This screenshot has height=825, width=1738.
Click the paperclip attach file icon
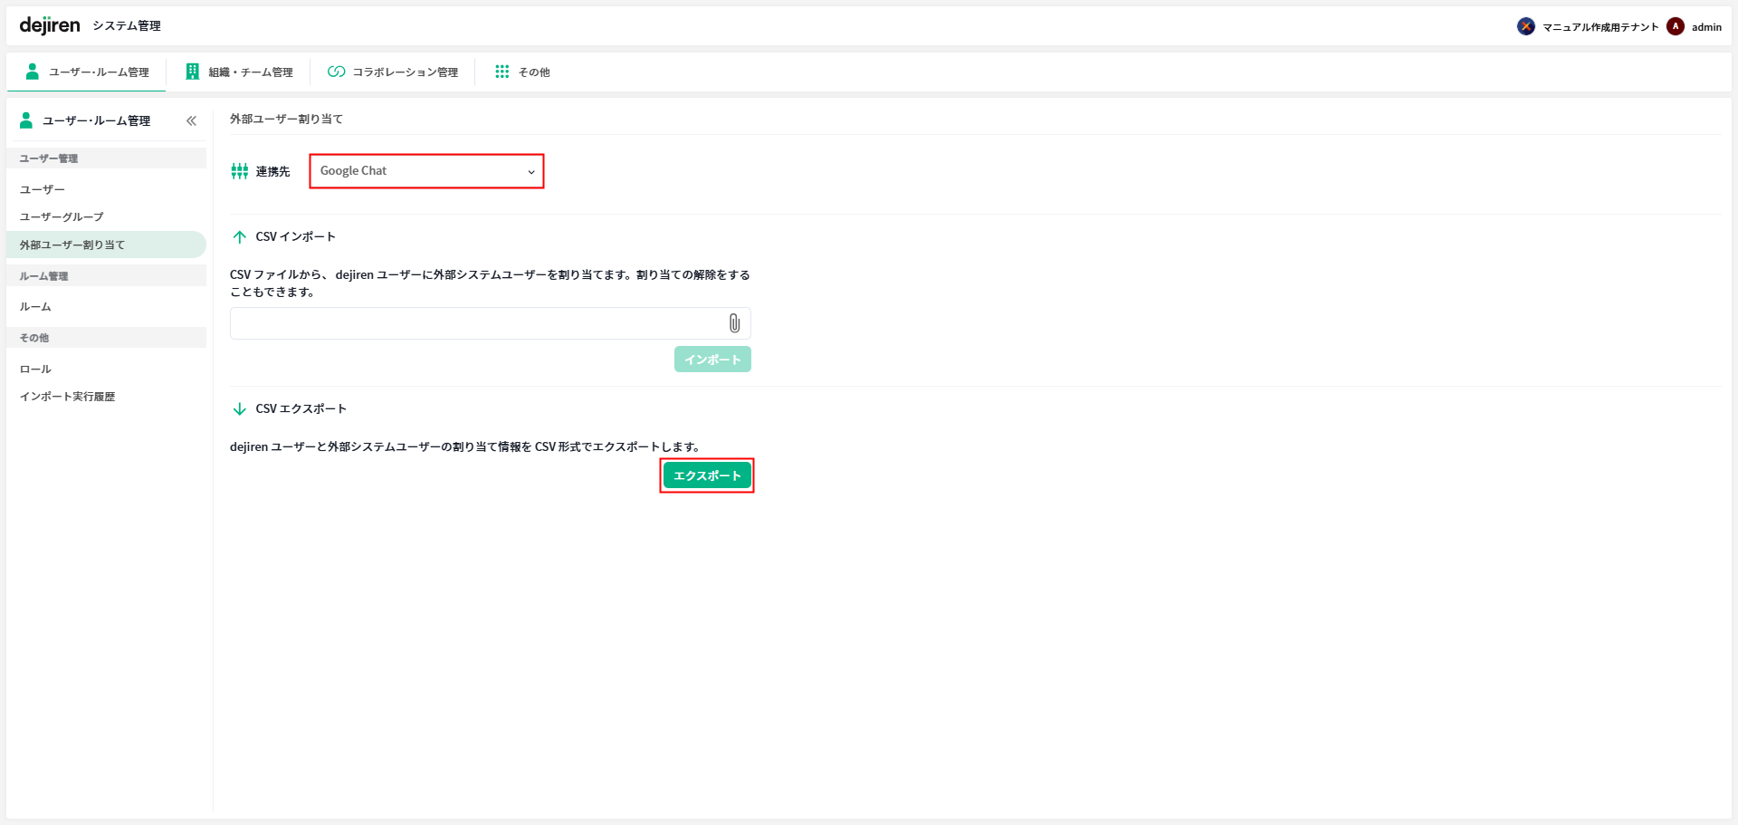pos(734,323)
